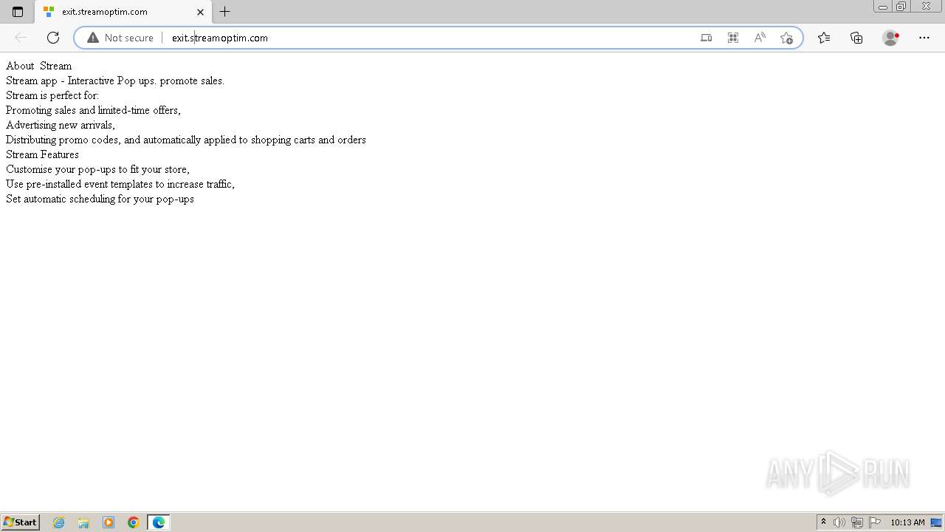
Task: Click 'Use pre-installed event templates' line
Action: tap(120, 184)
